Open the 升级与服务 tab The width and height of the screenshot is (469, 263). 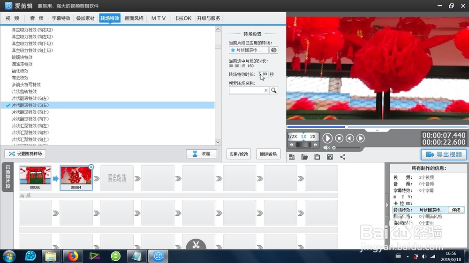209,18
